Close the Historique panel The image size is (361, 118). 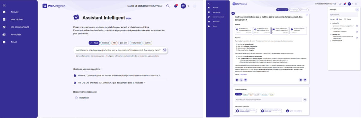357,10
